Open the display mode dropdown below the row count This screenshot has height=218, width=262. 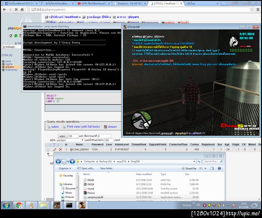pos(70,140)
